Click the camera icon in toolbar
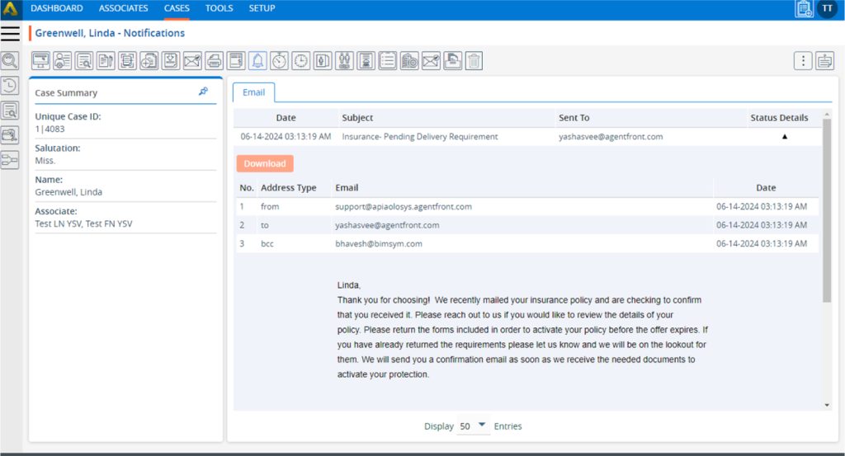 click(x=409, y=60)
